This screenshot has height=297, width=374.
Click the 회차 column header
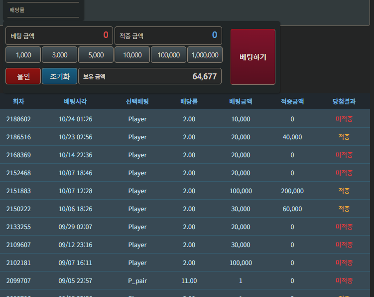[18, 101]
